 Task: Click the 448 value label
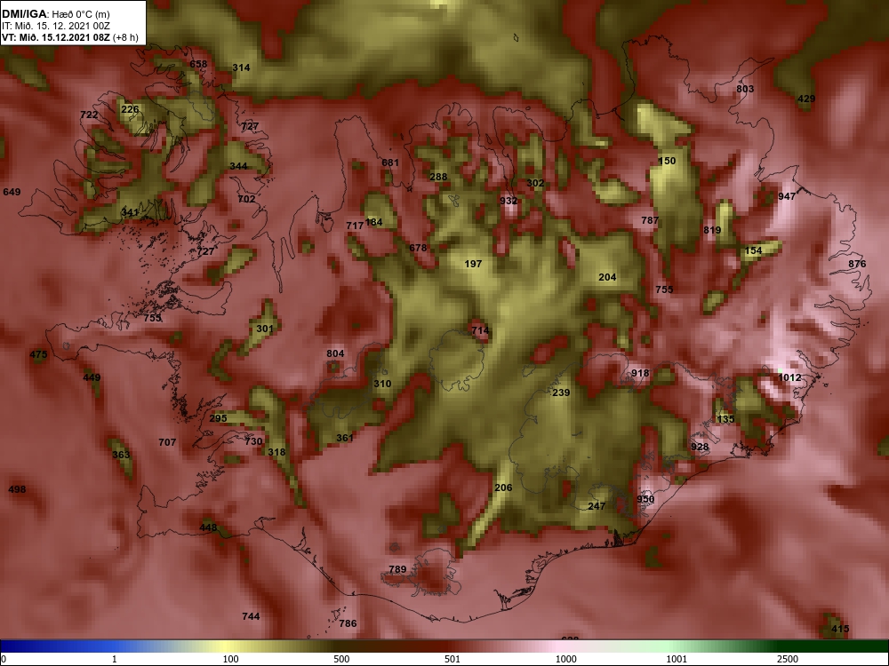[x=208, y=527]
